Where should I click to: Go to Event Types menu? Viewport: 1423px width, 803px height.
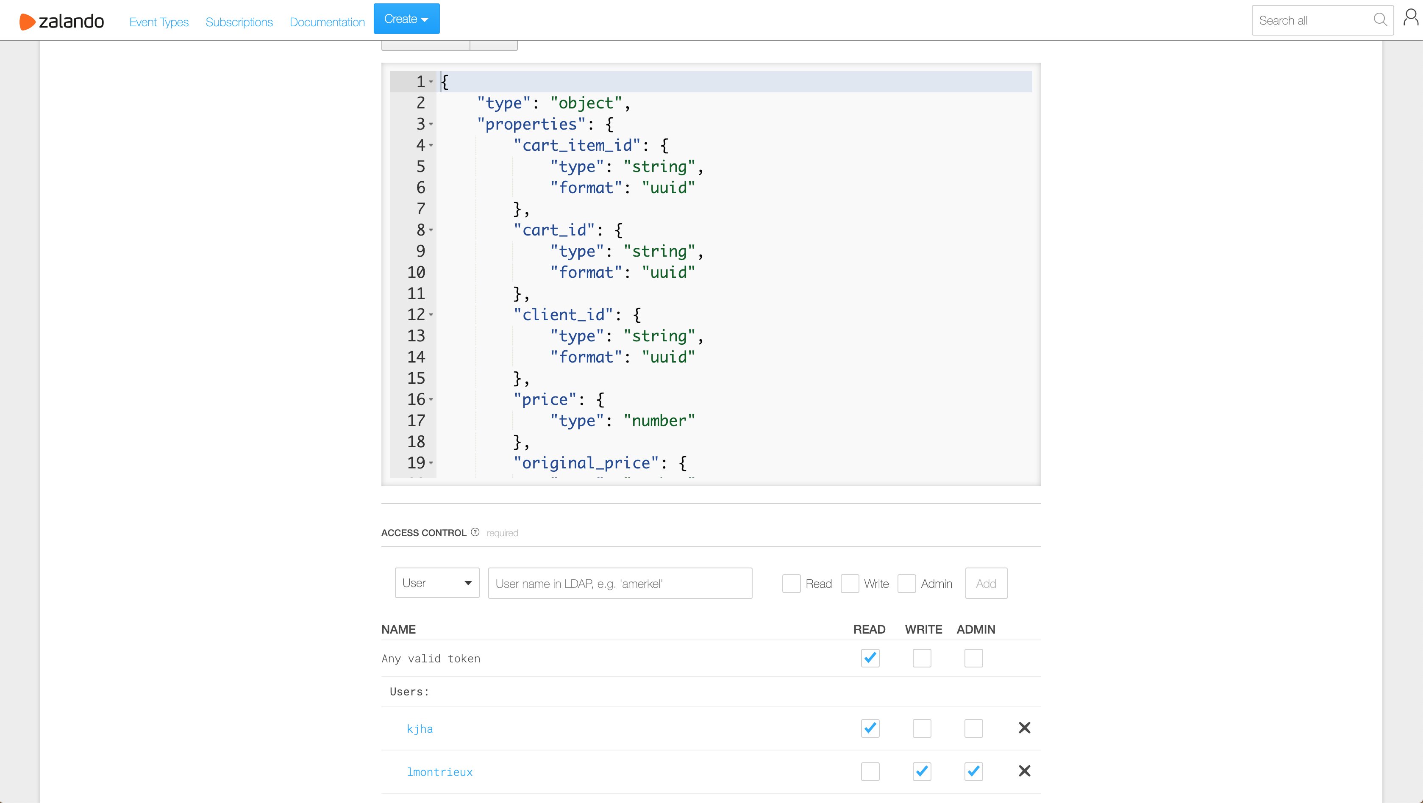coord(158,22)
